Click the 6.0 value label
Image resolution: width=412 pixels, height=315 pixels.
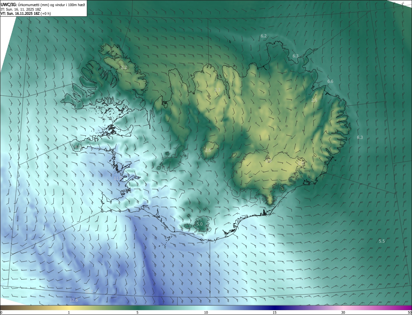coord(78,147)
